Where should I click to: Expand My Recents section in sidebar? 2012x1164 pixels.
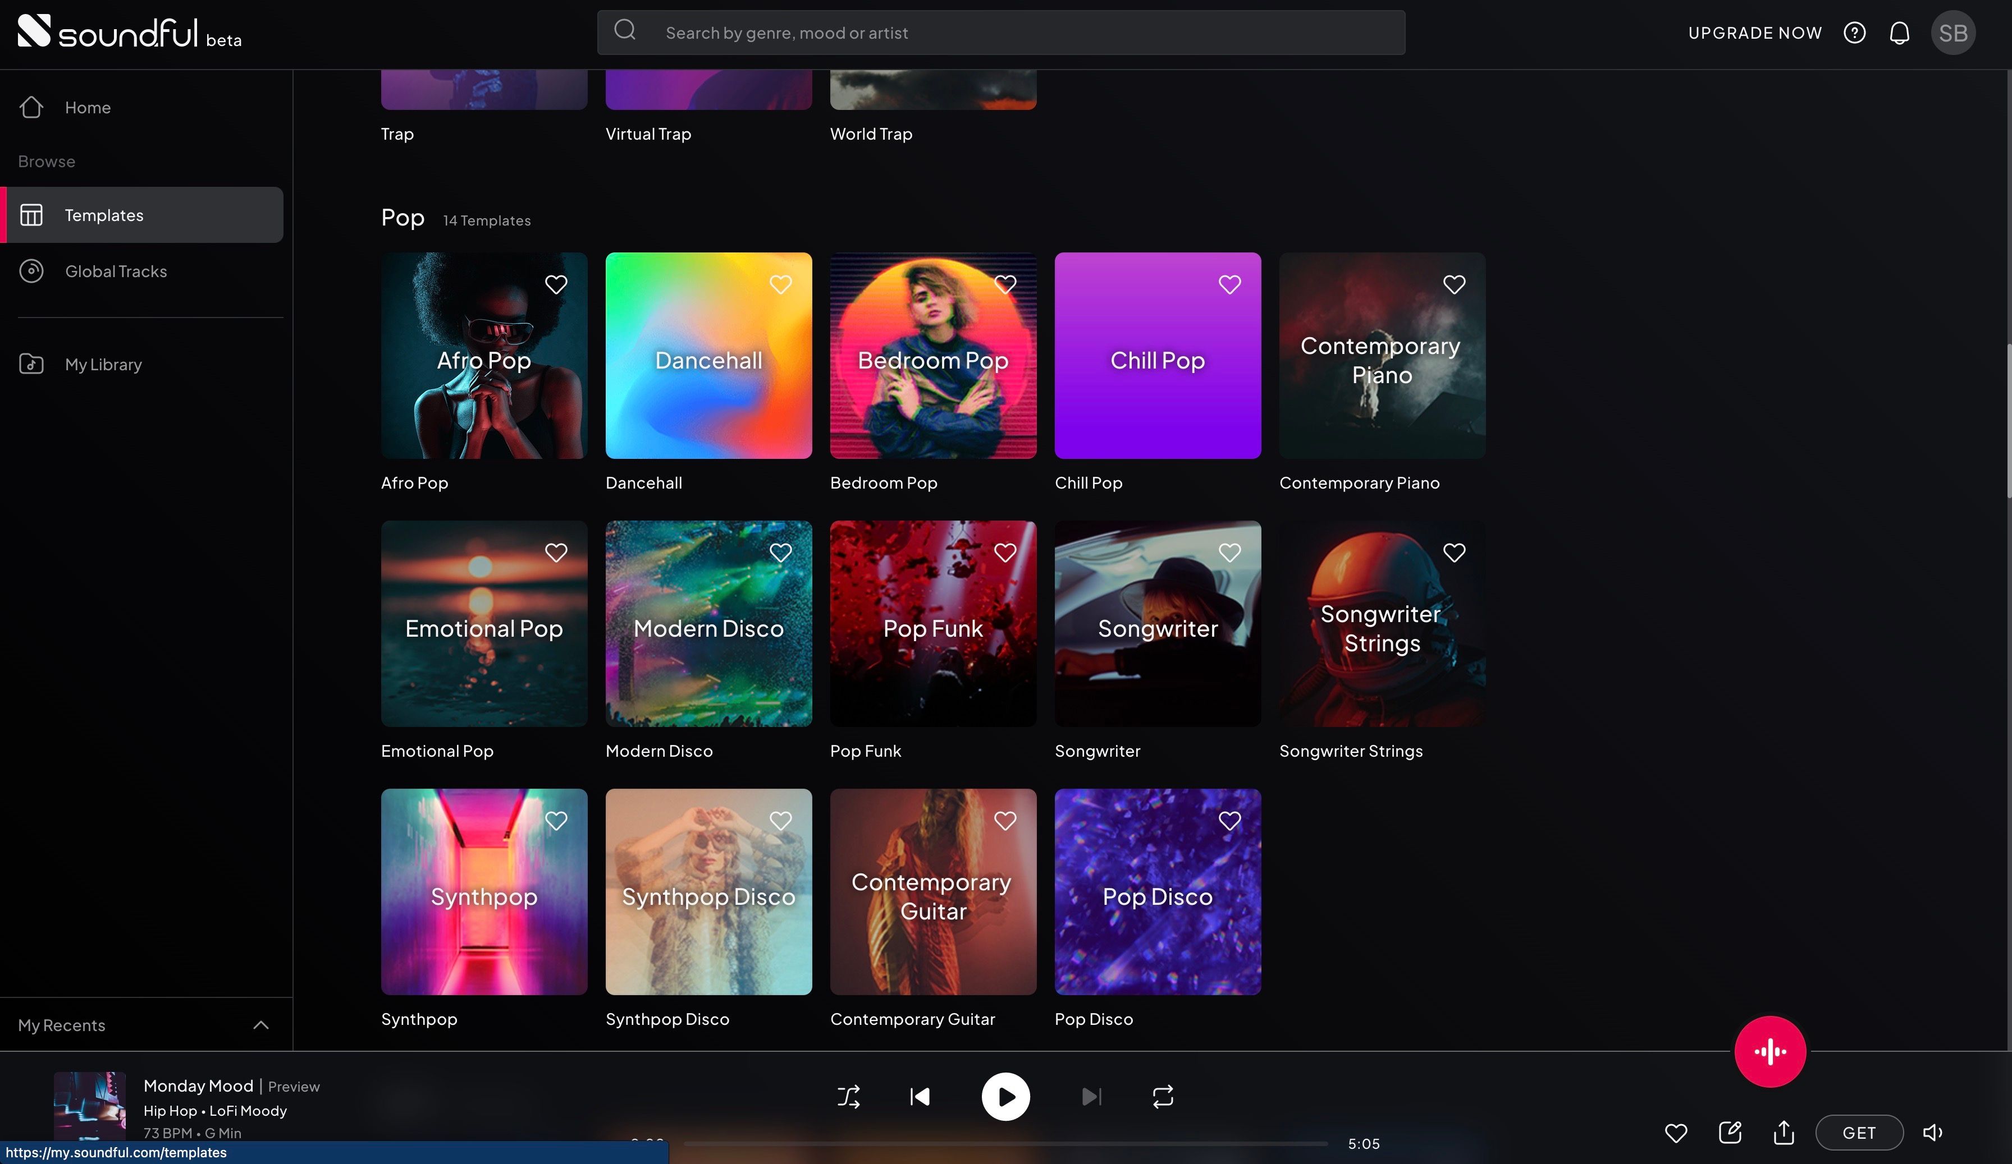[258, 1025]
